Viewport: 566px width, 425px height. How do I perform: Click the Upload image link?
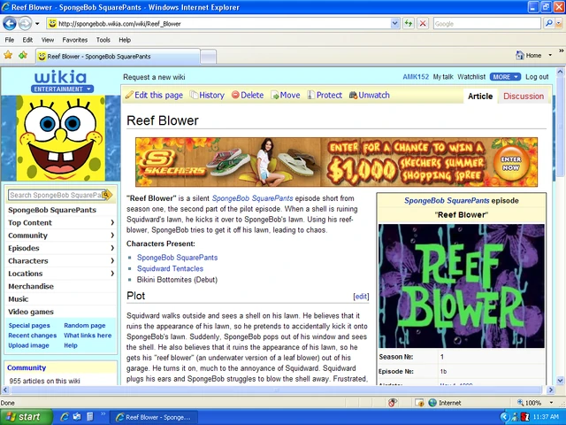click(x=28, y=345)
